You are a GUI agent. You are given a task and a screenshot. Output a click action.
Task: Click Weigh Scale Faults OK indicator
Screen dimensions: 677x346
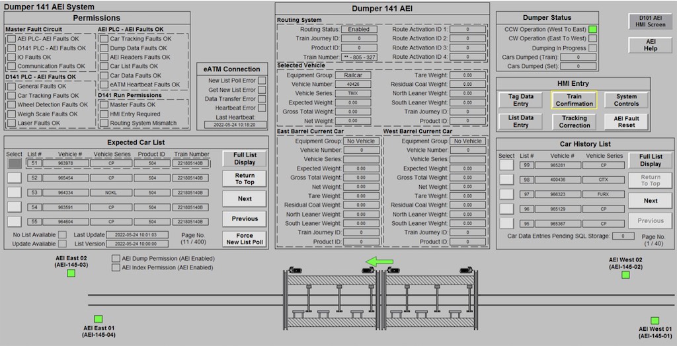[x=11, y=114]
